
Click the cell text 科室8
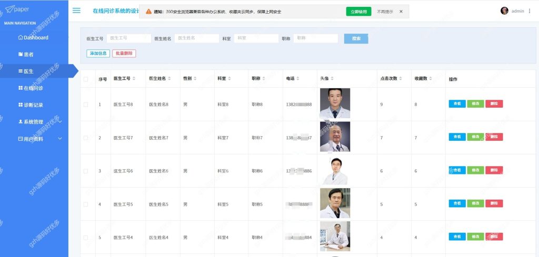coord(223,104)
